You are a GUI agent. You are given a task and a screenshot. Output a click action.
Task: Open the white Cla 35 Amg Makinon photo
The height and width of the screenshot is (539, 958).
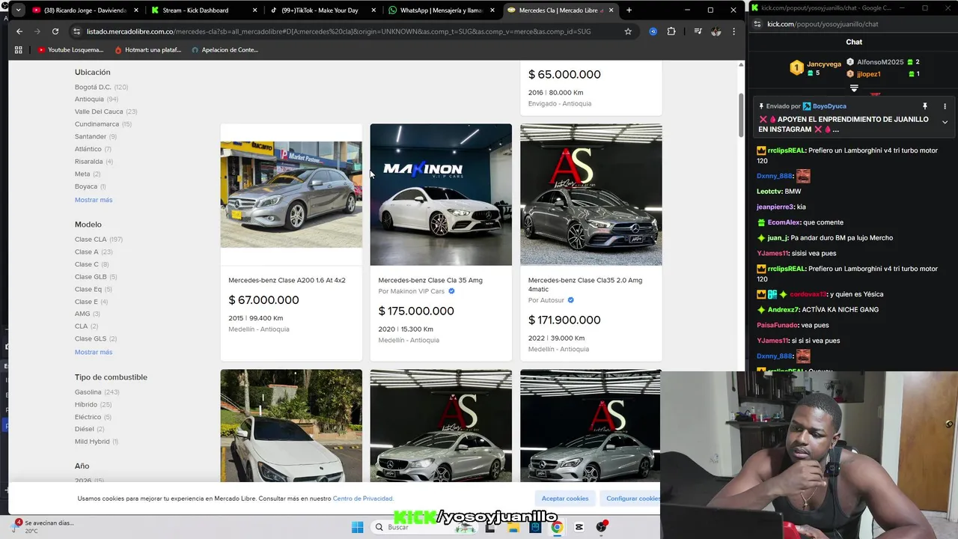(441, 195)
